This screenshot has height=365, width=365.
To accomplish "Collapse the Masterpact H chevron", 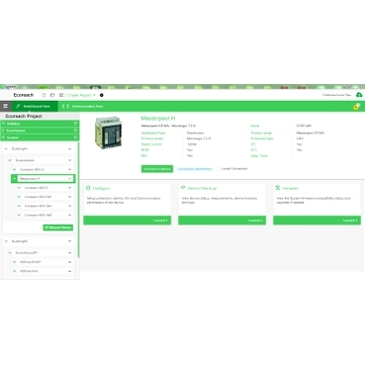I will [14, 179].
